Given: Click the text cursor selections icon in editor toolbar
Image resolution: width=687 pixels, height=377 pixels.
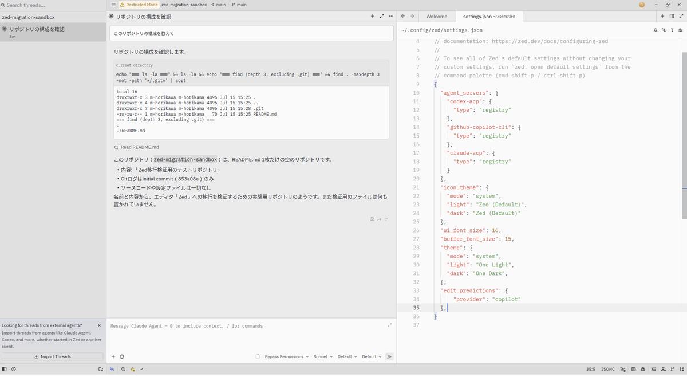Looking at the screenshot, I should [672, 30].
